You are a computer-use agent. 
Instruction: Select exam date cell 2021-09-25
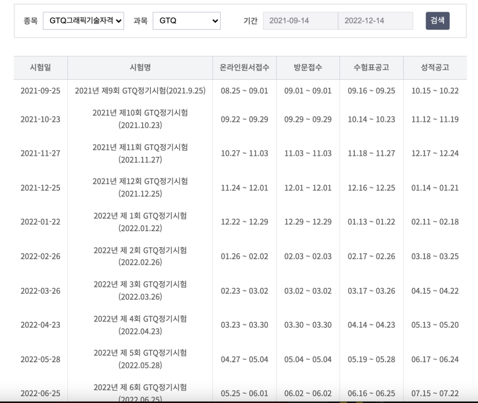(40, 91)
